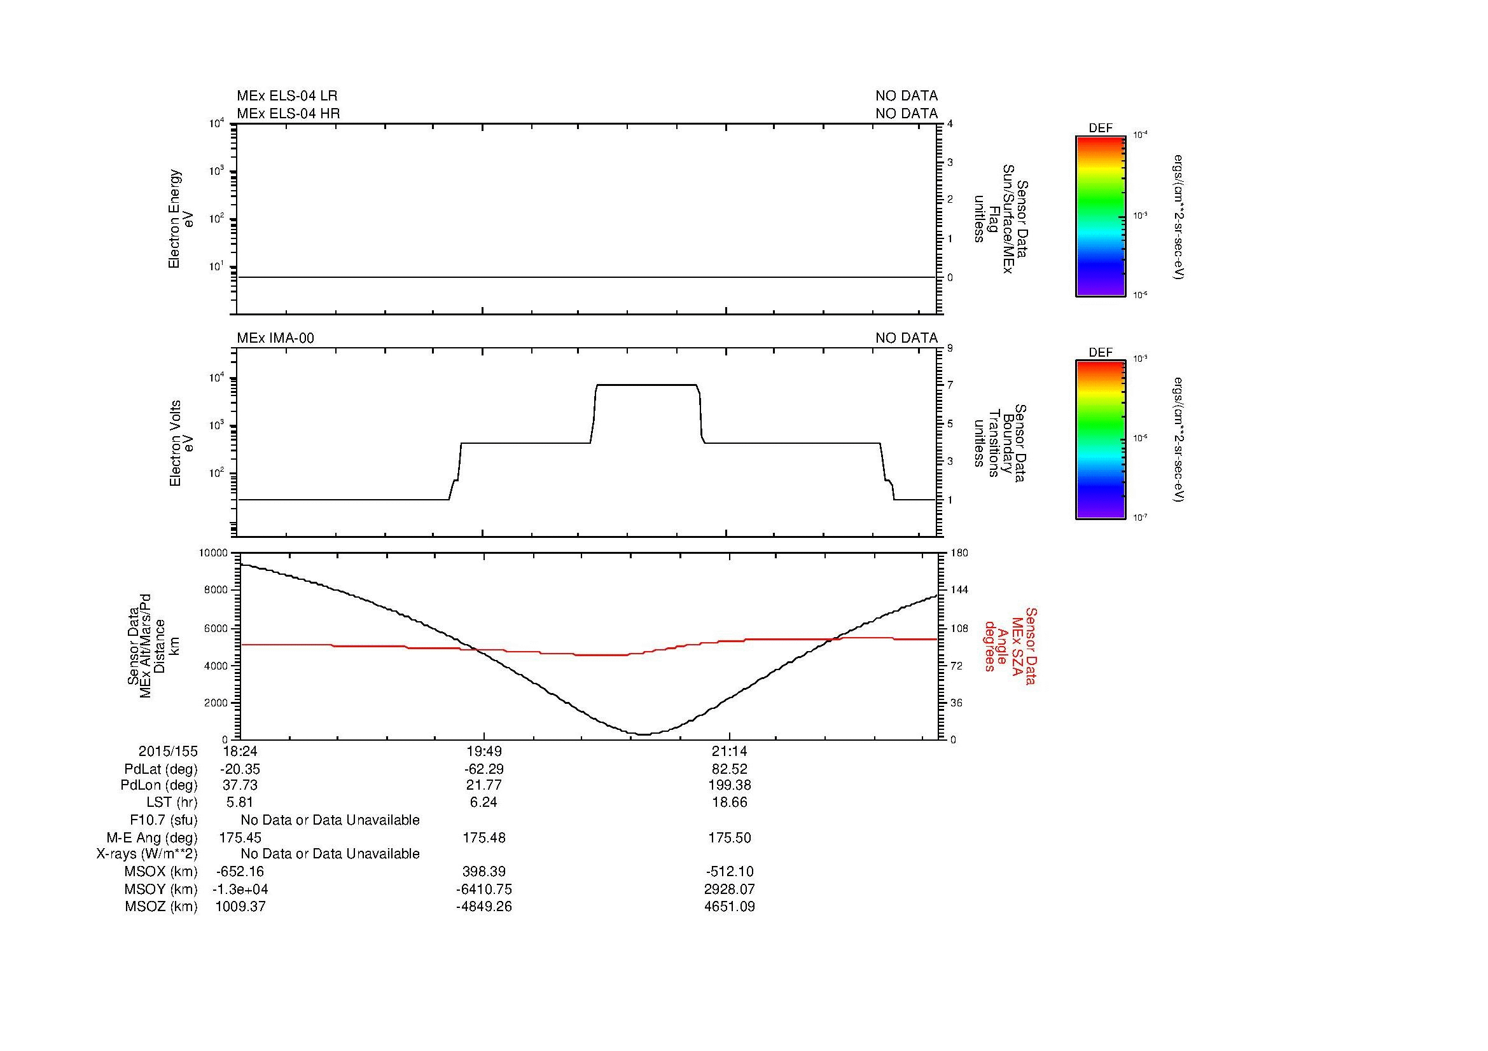The image size is (1488, 1051).
Task: Click MSOX value -652.16
Action: [240, 872]
